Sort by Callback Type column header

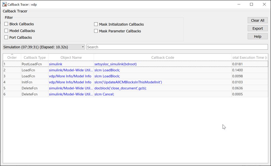coord(35,57)
